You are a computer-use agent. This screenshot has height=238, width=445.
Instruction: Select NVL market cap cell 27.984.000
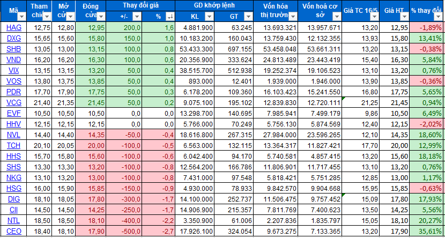click(276, 135)
